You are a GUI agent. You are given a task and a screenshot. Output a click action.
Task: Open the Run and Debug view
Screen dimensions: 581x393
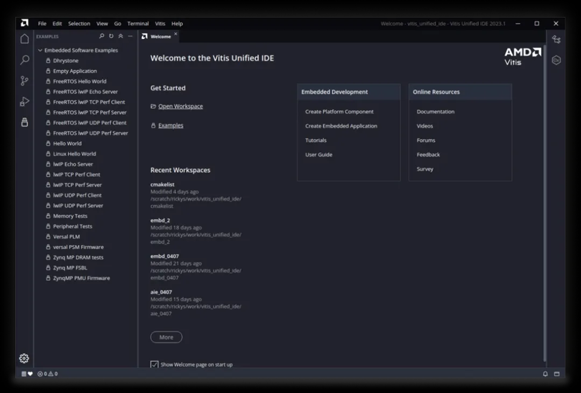click(25, 102)
